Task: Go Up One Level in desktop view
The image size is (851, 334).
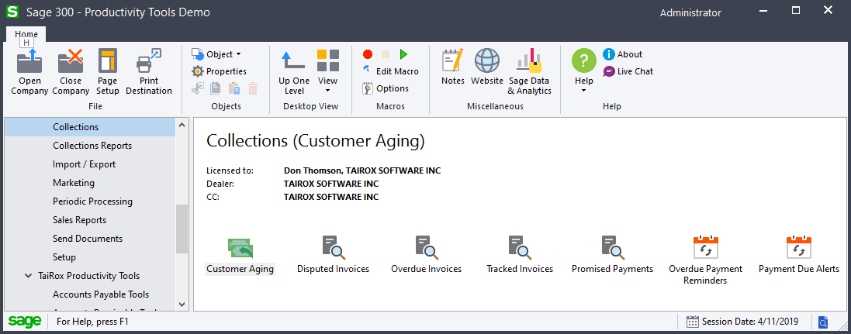Action: click(293, 71)
